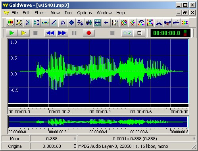Screen dimensions: 198x151
Task: Click the Reverse effect left arrow icon
Action: click(106, 23)
